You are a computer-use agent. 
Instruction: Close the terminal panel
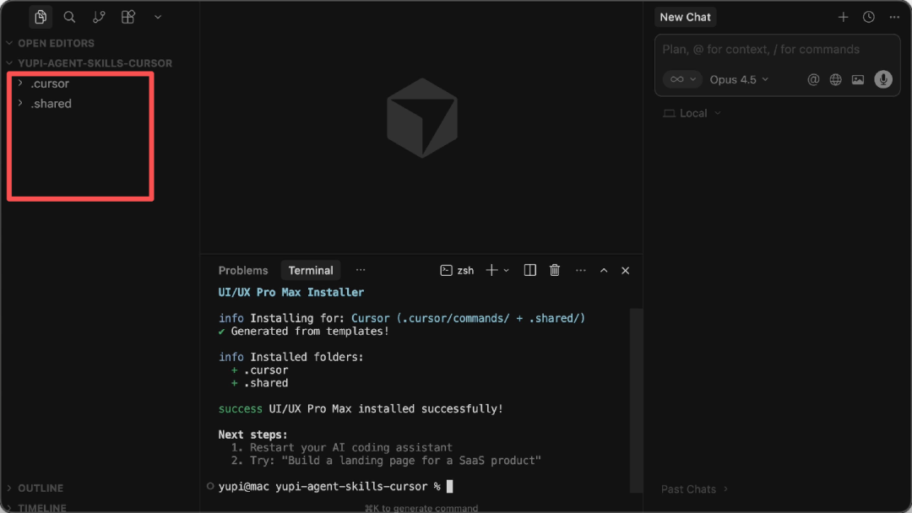coord(625,270)
